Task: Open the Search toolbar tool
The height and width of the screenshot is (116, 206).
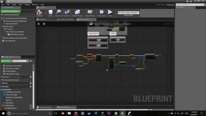Action: [67, 13]
